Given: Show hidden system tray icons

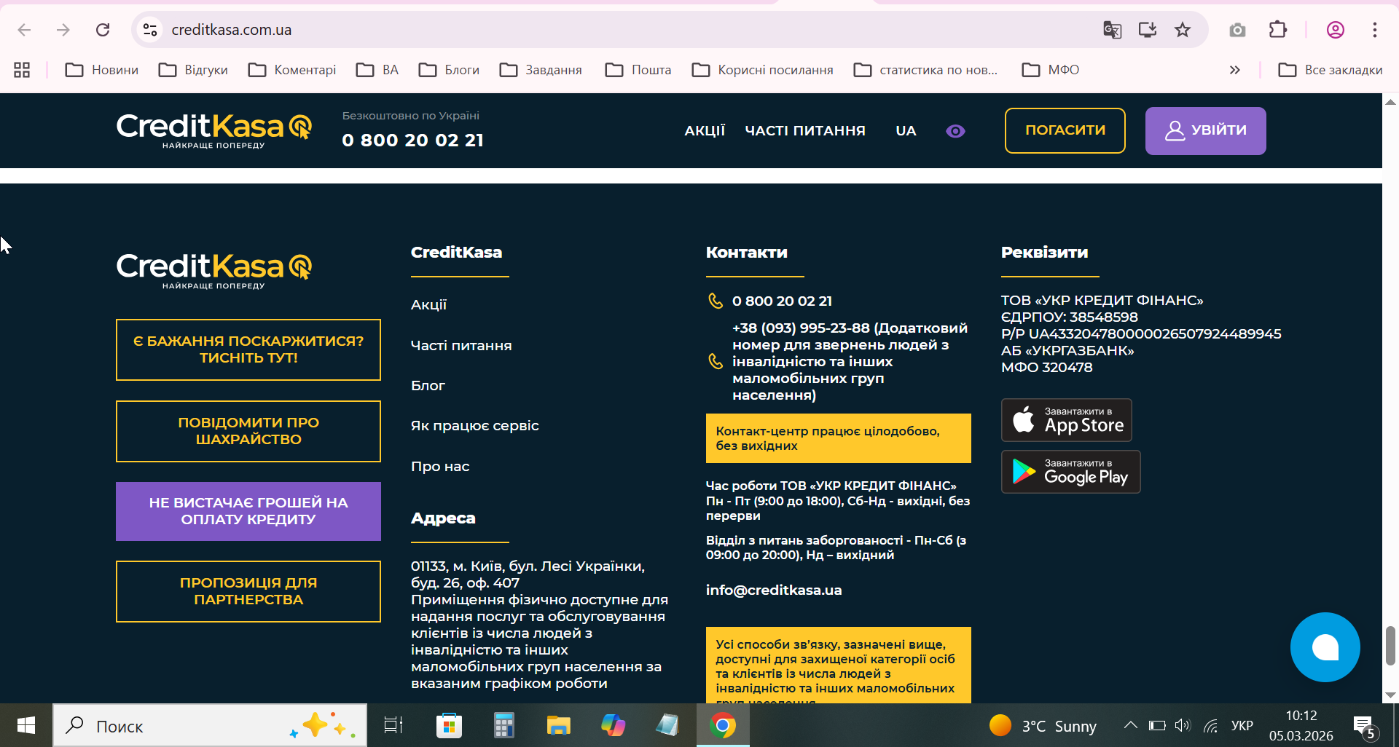Looking at the screenshot, I should (x=1130, y=725).
